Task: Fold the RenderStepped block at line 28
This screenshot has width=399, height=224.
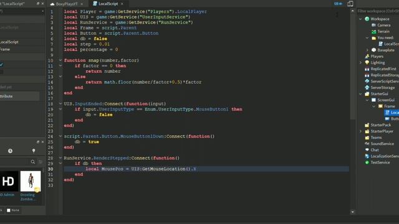Action: (x=60, y=158)
